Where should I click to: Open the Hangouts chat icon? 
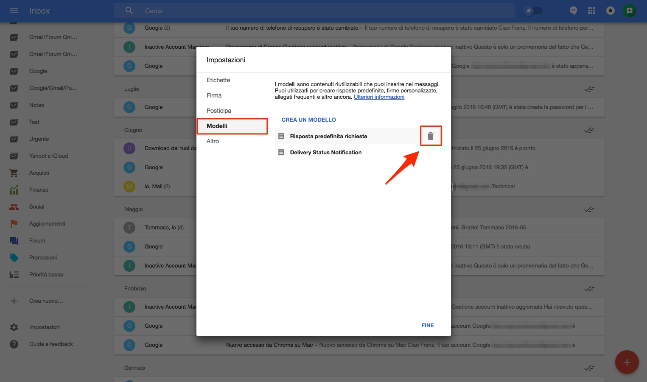(574, 11)
